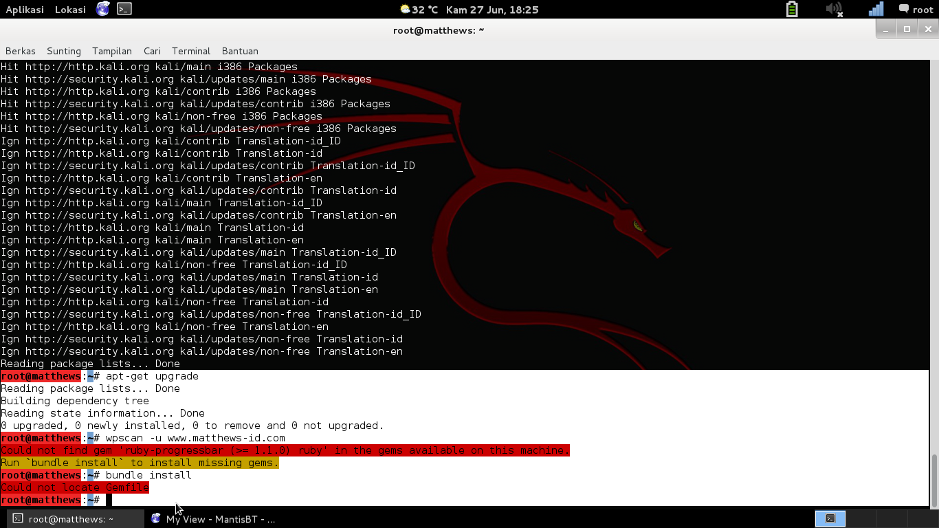Open the Berkas menu in terminal

20,51
